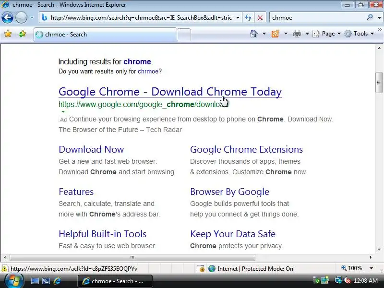Open 'Google Chrome Extensions' sitelink

[246, 149]
